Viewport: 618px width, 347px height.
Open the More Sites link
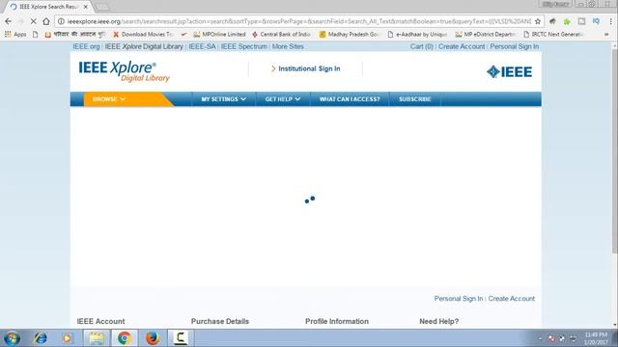(x=288, y=46)
